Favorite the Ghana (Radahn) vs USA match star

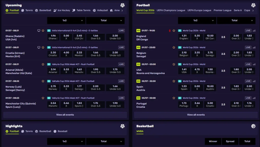pyautogui.click(x=43, y=31)
